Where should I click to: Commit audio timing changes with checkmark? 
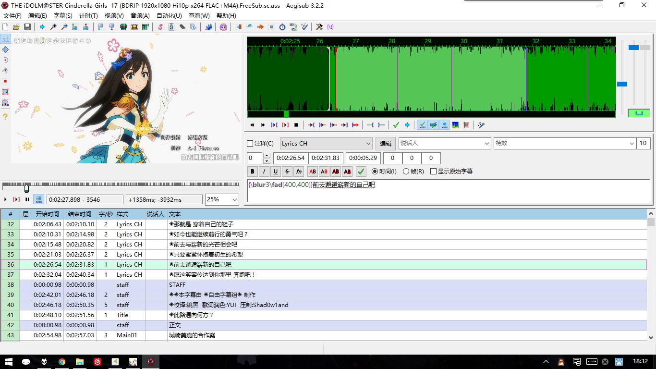[x=396, y=125]
